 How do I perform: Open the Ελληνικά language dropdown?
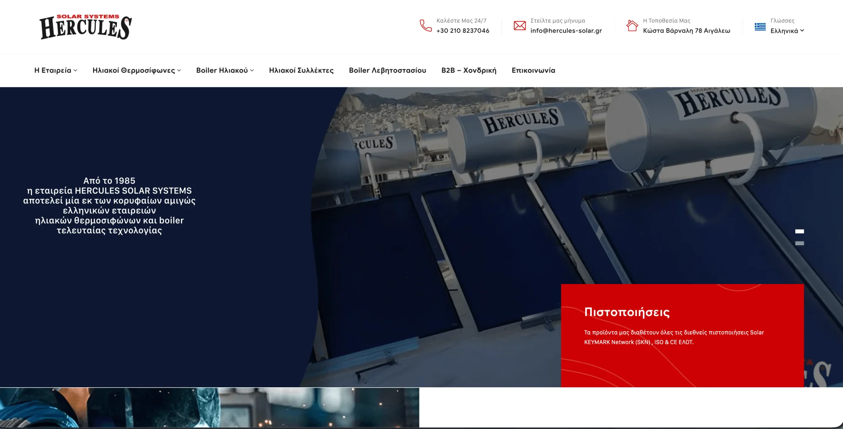[787, 31]
